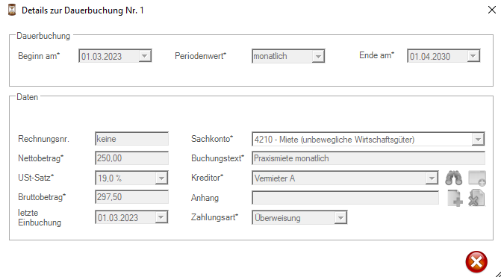Open the Beginn am date dropdown
The height and width of the screenshot is (277, 501).
click(x=144, y=56)
